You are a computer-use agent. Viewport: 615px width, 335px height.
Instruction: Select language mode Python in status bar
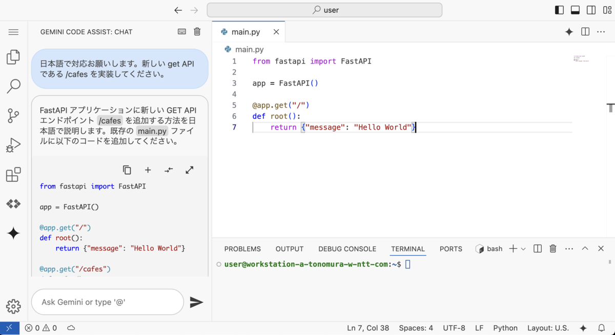point(505,328)
